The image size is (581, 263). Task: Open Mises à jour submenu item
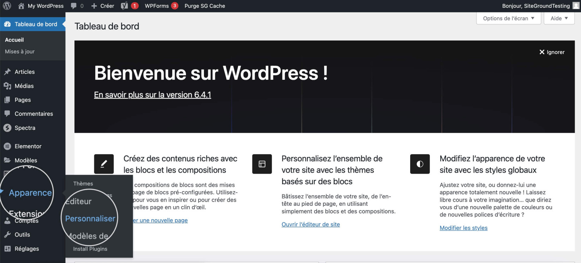pyautogui.click(x=20, y=52)
